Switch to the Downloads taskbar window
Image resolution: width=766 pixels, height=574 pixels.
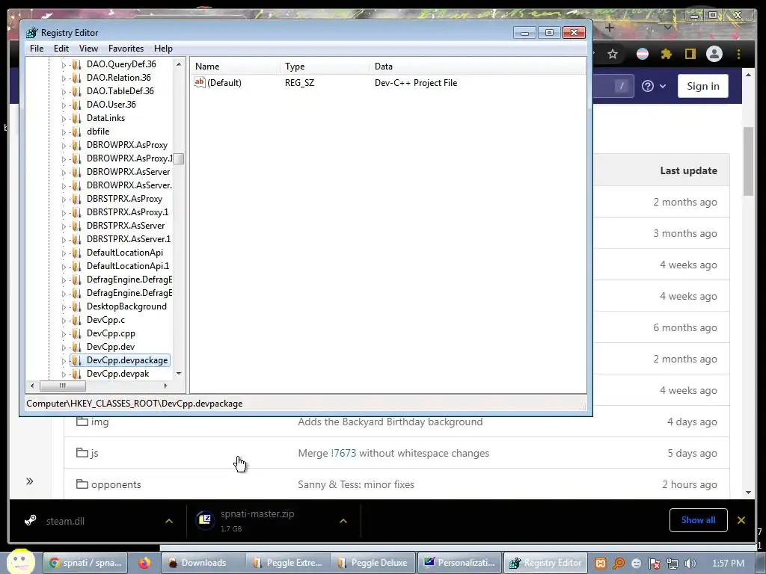(x=203, y=563)
